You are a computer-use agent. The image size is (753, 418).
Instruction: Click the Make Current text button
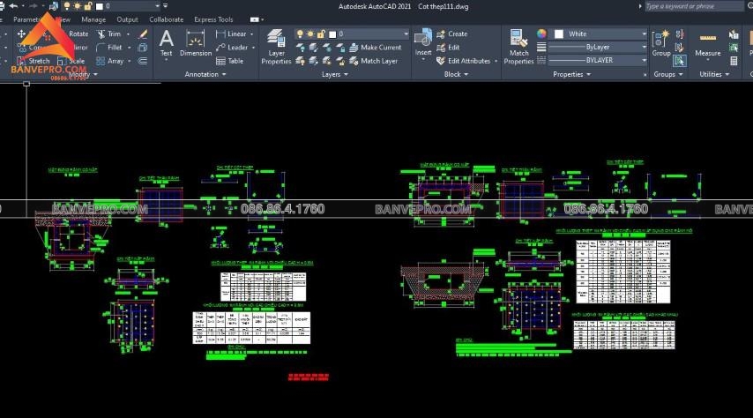coord(381,47)
